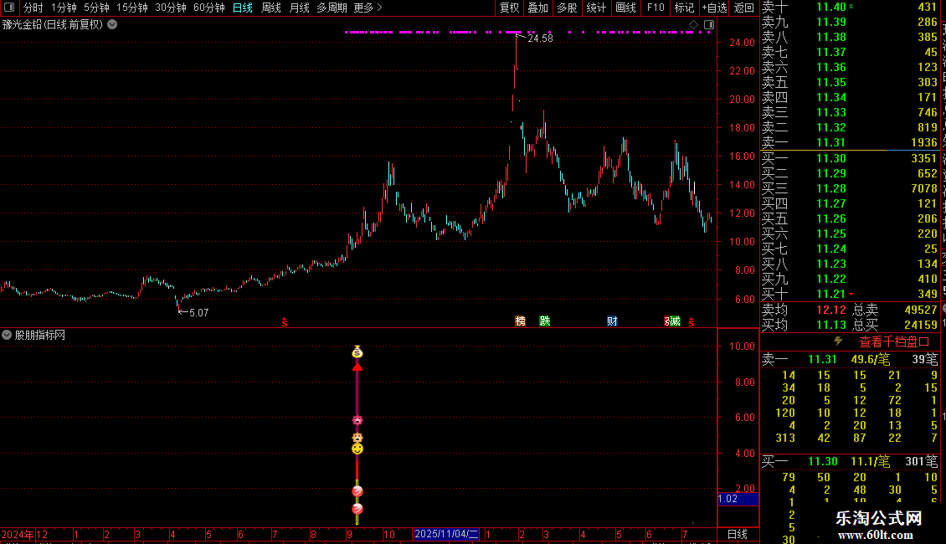Click the 日线 label on time axis

point(738,534)
